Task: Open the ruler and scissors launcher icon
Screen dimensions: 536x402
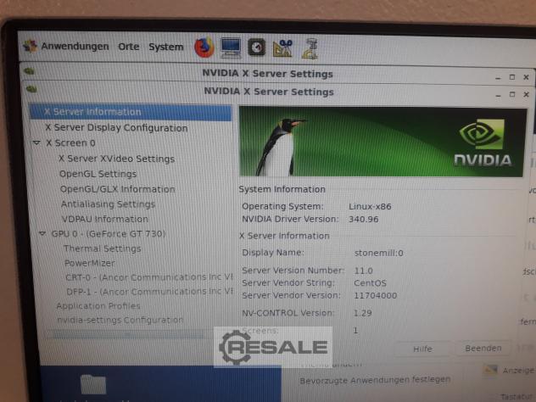Action: (282, 48)
